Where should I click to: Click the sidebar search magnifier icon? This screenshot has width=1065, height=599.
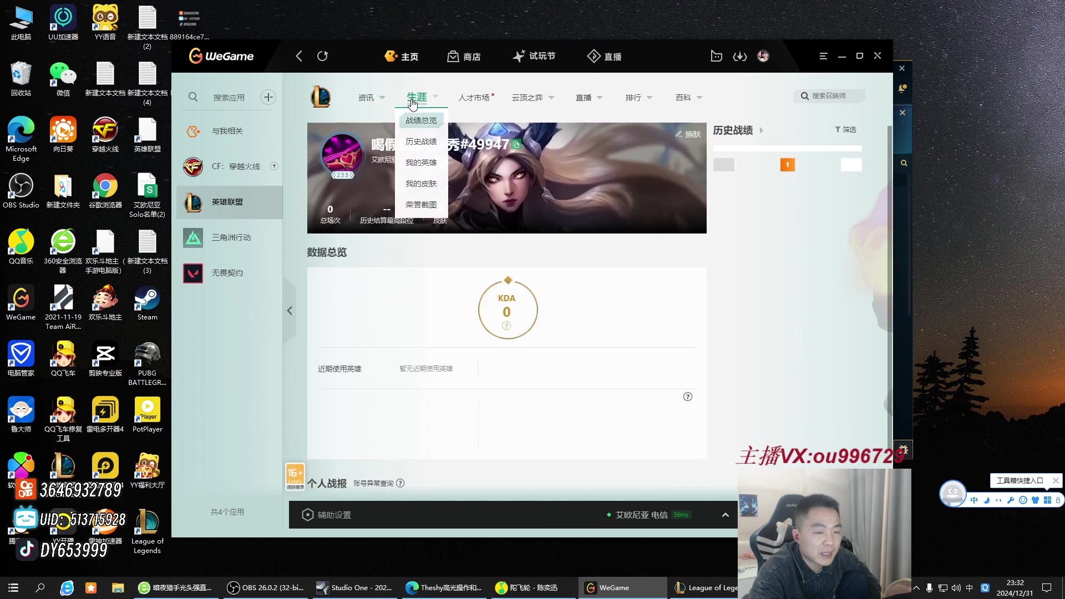[x=193, y=97]
